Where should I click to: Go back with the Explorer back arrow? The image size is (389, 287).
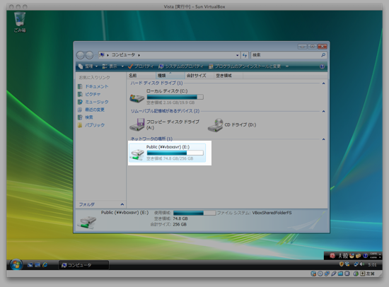point(81,55)
